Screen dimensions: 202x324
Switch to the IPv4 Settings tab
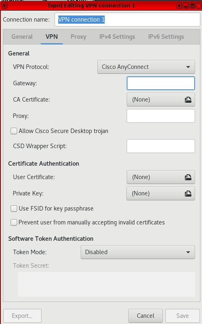click(117, 37)
